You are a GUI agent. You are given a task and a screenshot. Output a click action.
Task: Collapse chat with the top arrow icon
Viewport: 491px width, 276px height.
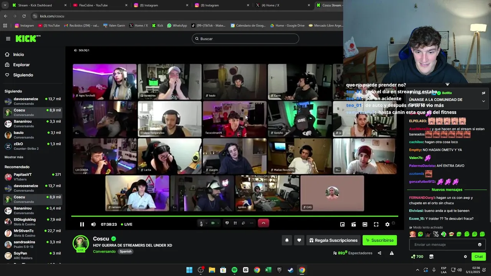447,84
